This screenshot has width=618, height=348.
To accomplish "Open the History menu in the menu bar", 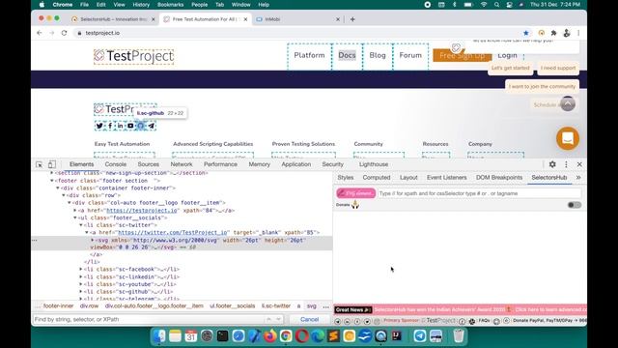I will [141, 5].
